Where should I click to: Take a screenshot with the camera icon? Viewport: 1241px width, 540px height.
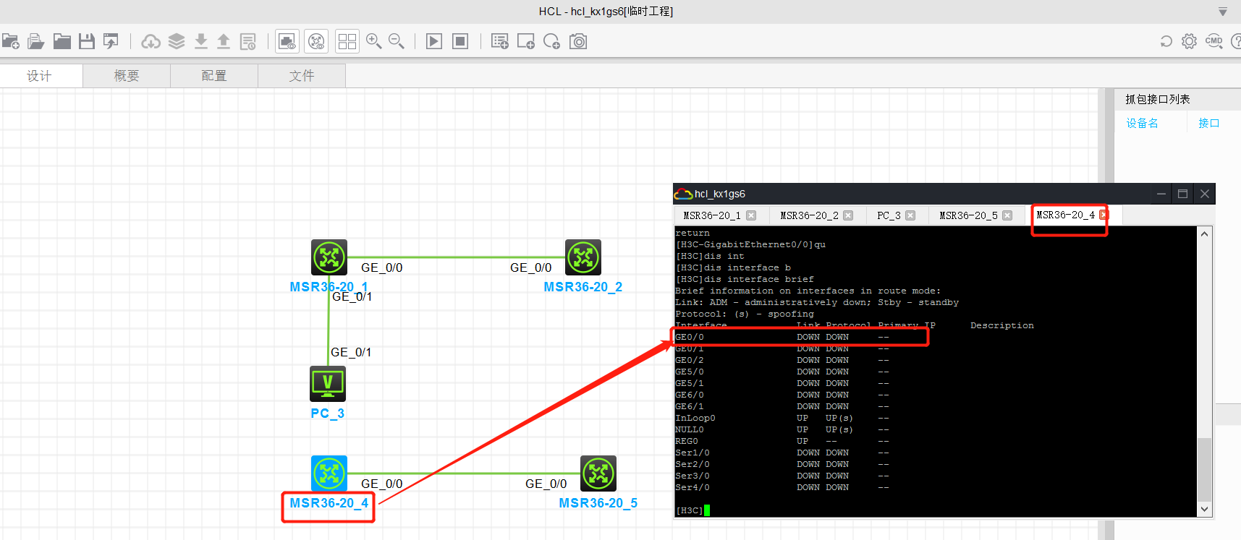coord(578,41)
